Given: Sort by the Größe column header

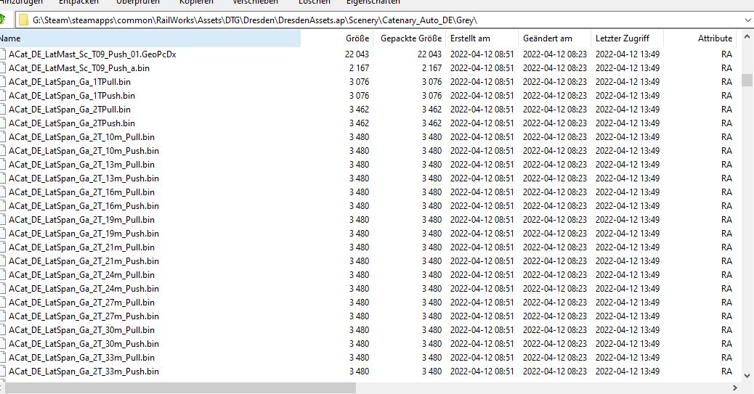Looking at the screenshot, I should (336, 38).
